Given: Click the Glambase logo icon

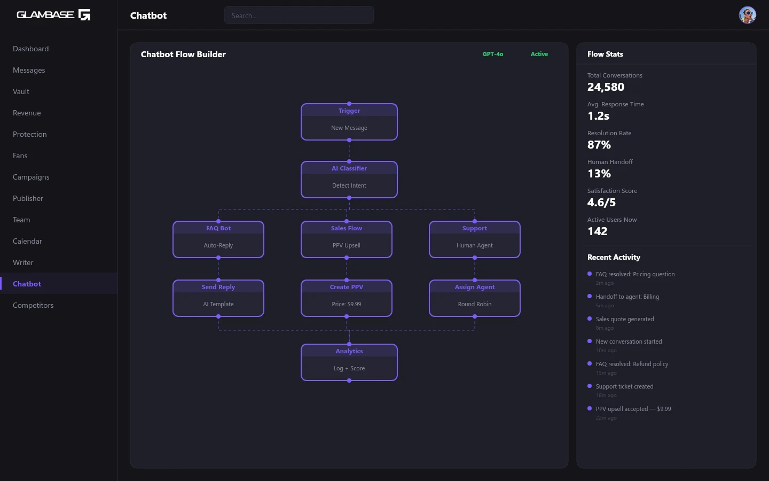Looking at the screenshot, I should [x=84, y=15].
